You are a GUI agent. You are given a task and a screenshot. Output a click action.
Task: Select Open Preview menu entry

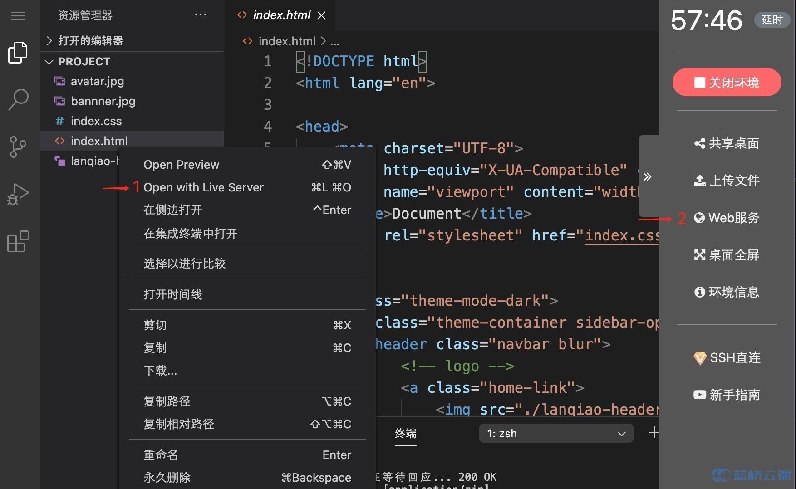point(247,165)
